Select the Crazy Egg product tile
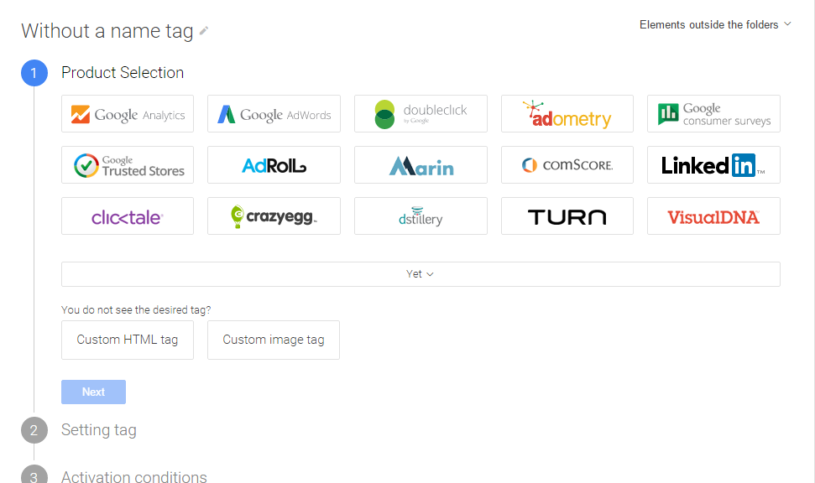Image resolution: width=815 pixels, height=483 pixels. [274, 216]
